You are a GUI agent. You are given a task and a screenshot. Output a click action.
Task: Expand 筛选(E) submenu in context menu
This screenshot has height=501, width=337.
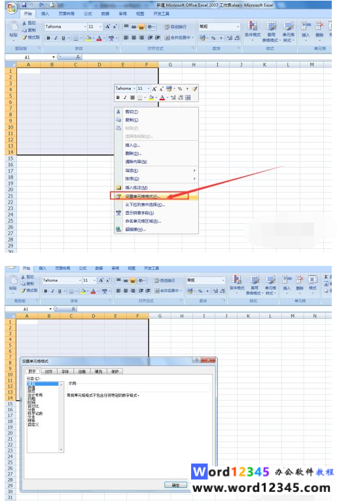pos(156,171)
